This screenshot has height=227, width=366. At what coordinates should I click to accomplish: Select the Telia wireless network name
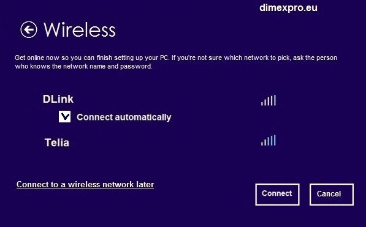tap(57, 143)
